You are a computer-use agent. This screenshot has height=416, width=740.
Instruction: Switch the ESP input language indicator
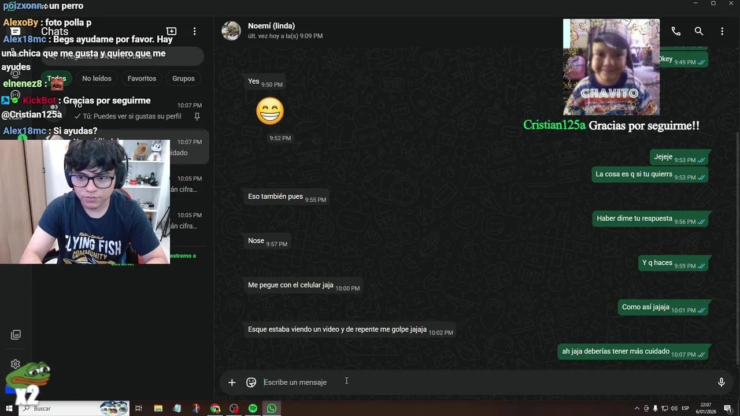point(685,408)
